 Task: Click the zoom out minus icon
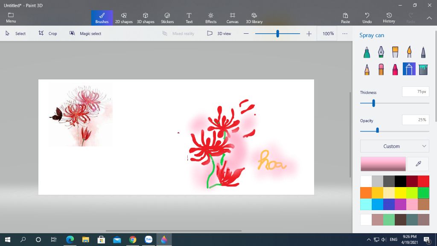click(x=246, y=33)
